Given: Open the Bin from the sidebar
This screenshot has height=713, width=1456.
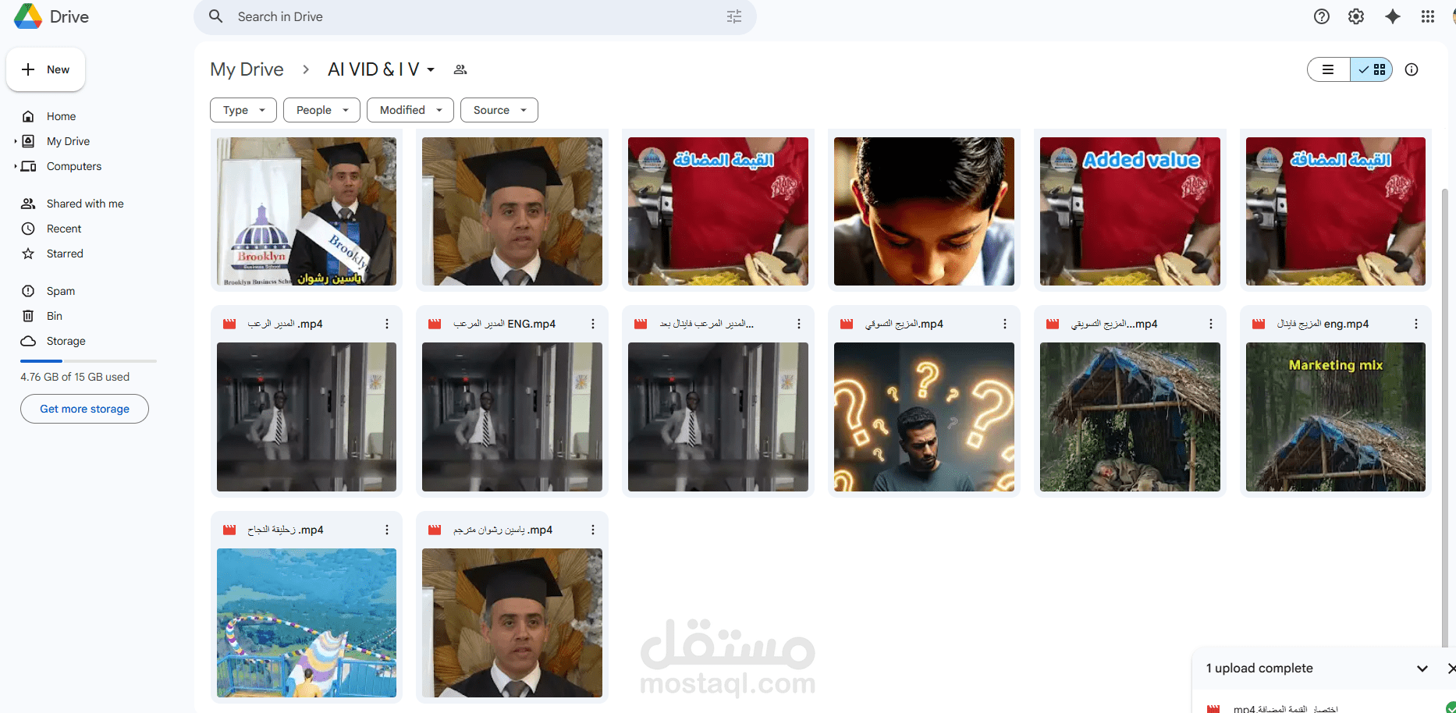Looking at the screenshot, I should [54, 315].
